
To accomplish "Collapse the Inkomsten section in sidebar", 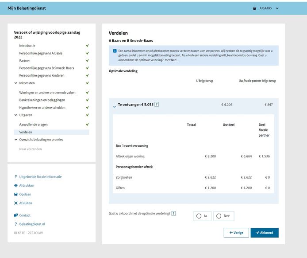I will pos(16,83).
